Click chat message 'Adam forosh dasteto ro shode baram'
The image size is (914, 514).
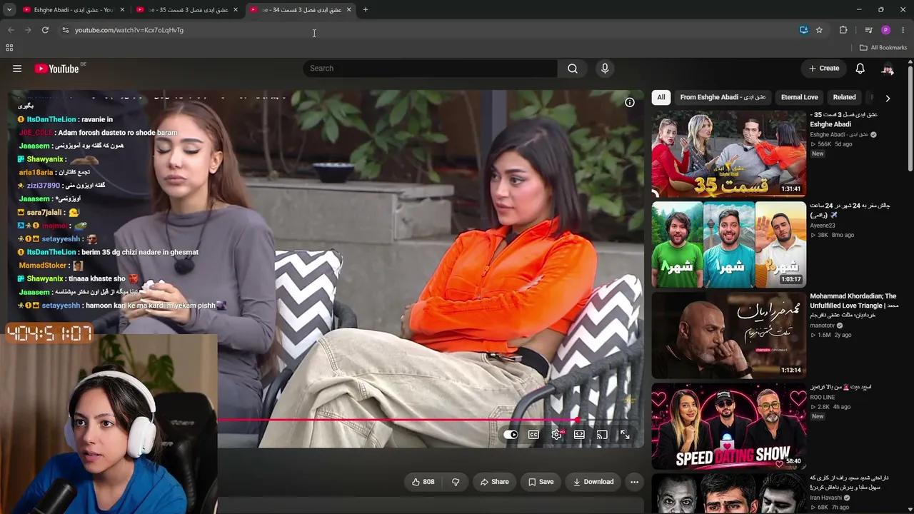117,133
